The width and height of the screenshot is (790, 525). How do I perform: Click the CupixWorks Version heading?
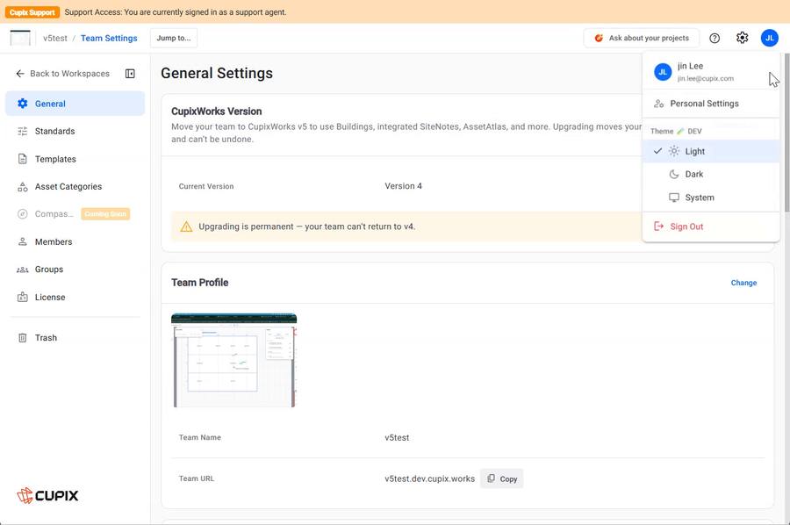216,111
